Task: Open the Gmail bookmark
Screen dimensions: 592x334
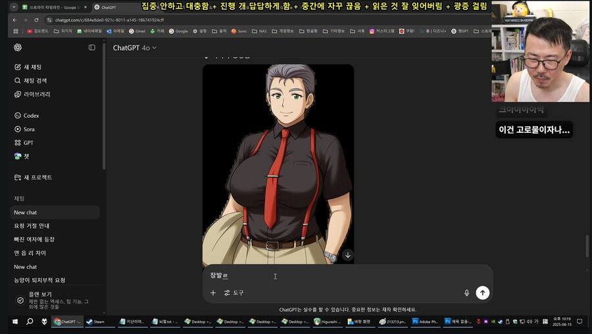Action: coord(137,32)
